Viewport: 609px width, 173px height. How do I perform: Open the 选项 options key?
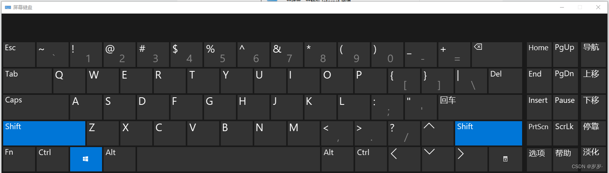click(x=539, y=159)
